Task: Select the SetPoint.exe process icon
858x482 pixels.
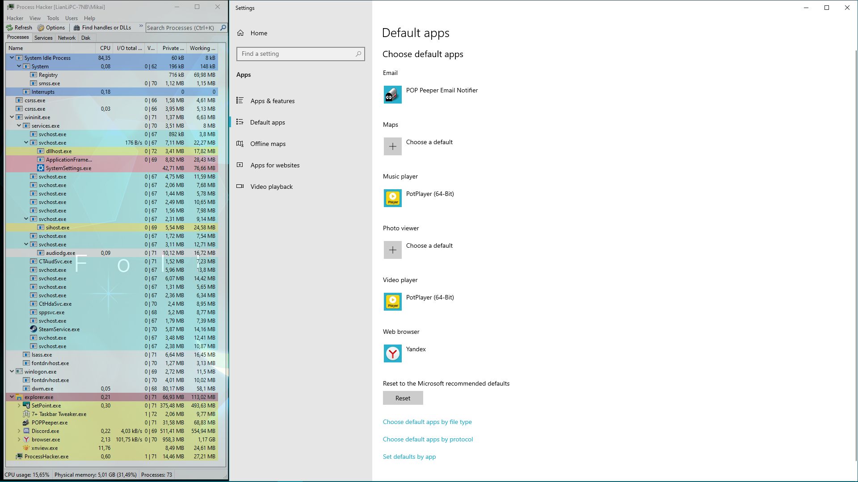Action: [x=26, y=406]
